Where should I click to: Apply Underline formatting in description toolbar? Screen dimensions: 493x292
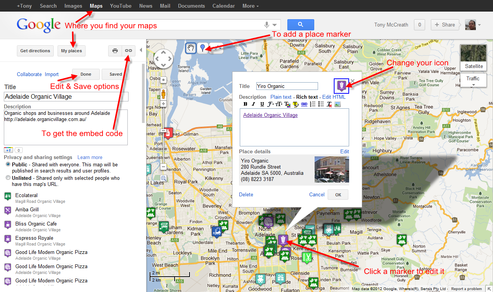point(262,104)
